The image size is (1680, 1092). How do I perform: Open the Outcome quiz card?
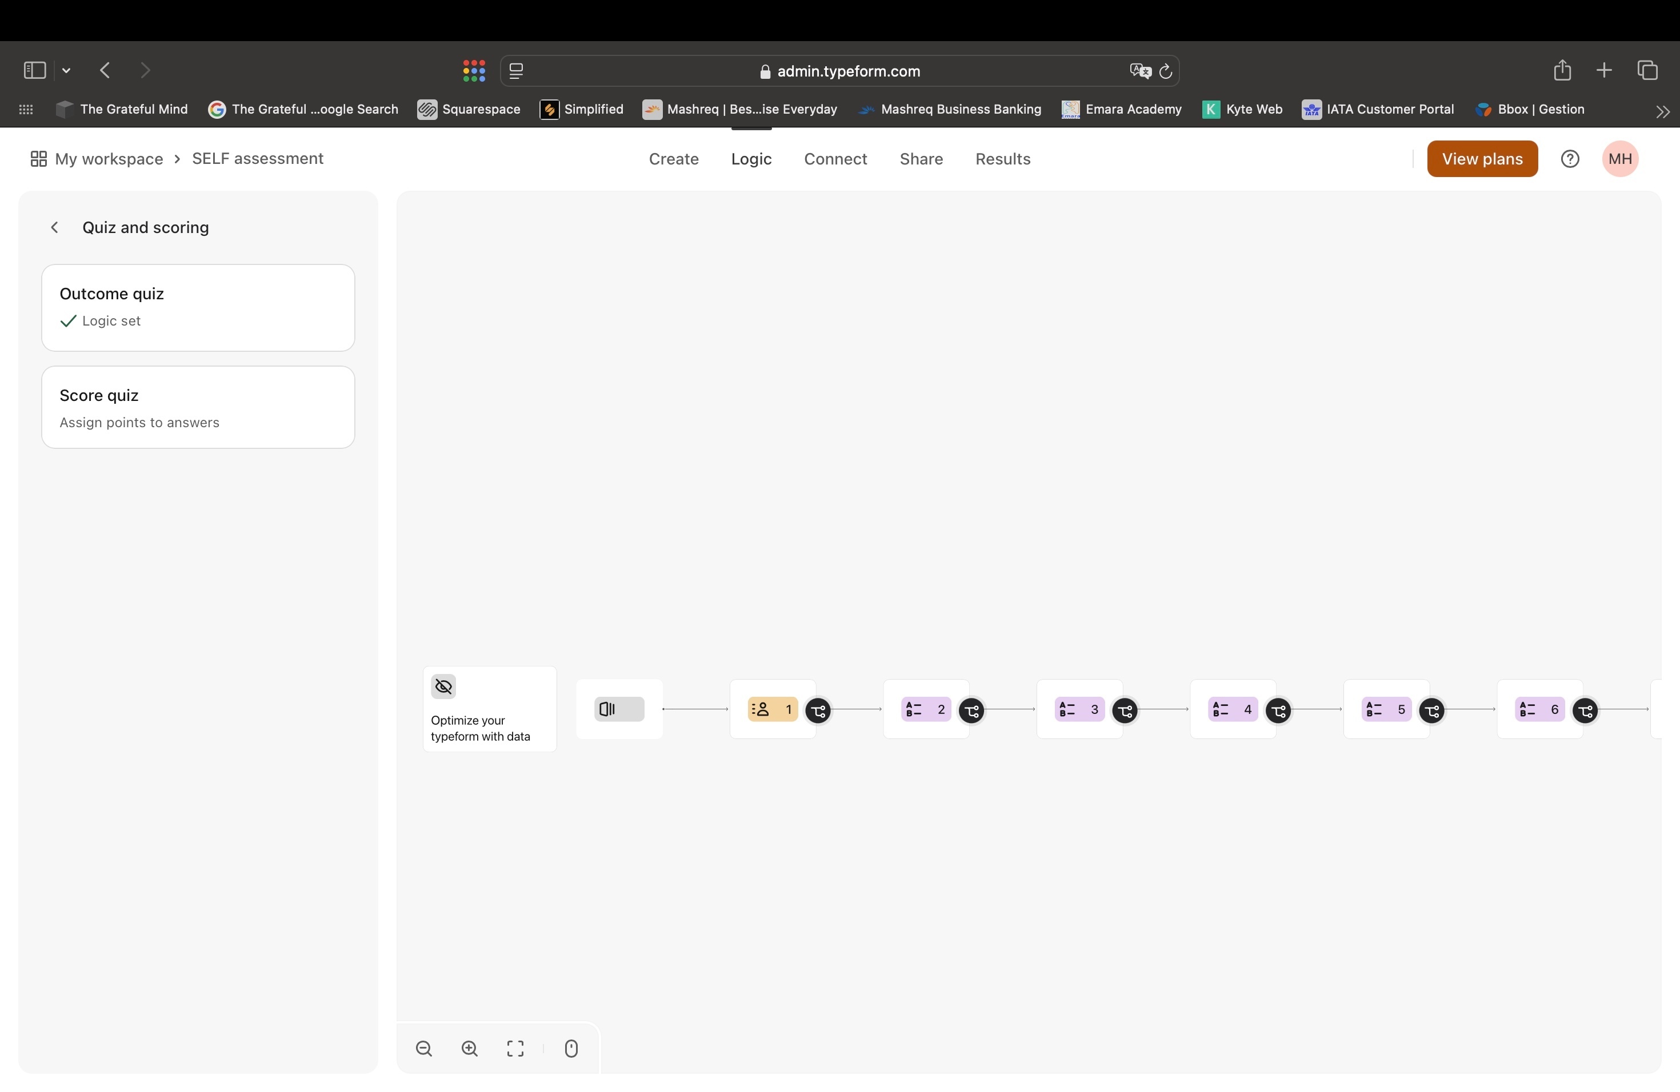198,308
